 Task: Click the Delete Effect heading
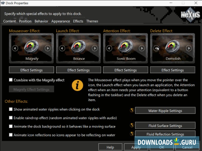(x=162, y=31)
